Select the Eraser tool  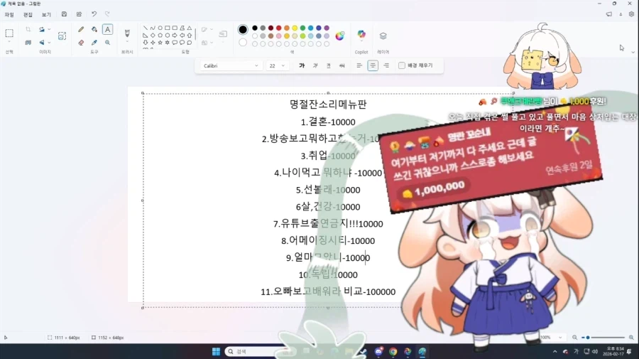point(81,43)
